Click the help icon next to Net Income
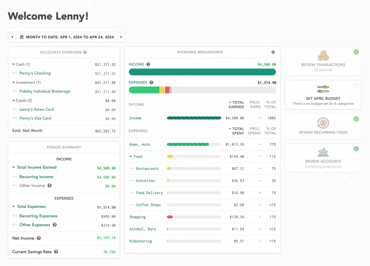This screenshot has width=370, height=266. point(40,238)
